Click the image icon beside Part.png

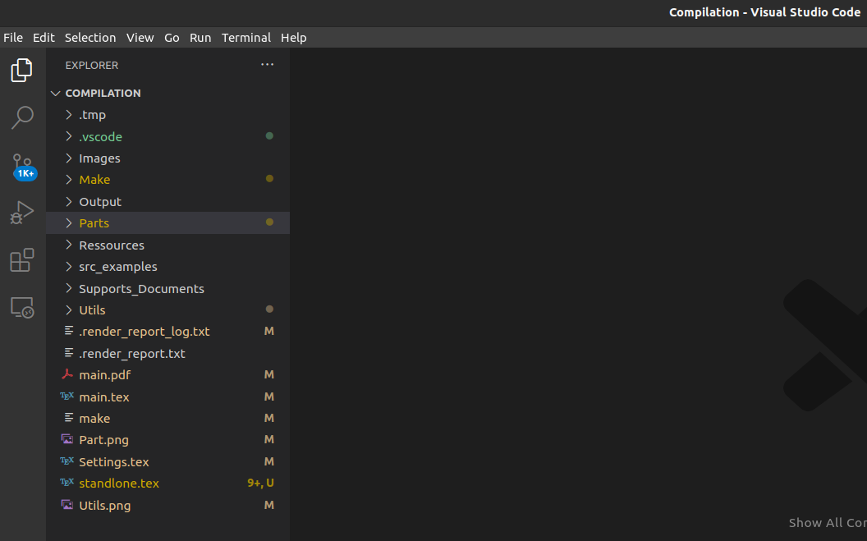pos(67,439)
